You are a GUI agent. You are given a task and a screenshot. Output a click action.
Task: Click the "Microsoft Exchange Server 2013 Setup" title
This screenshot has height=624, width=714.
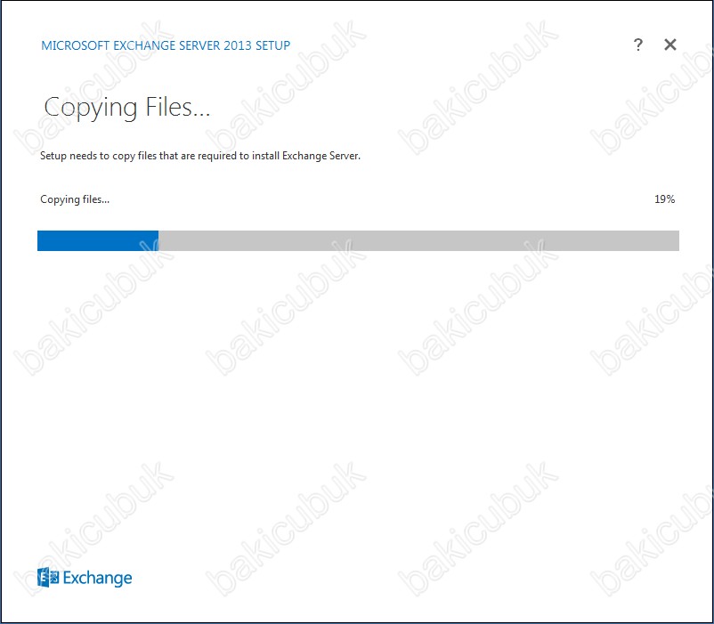[x=166, y=45]
